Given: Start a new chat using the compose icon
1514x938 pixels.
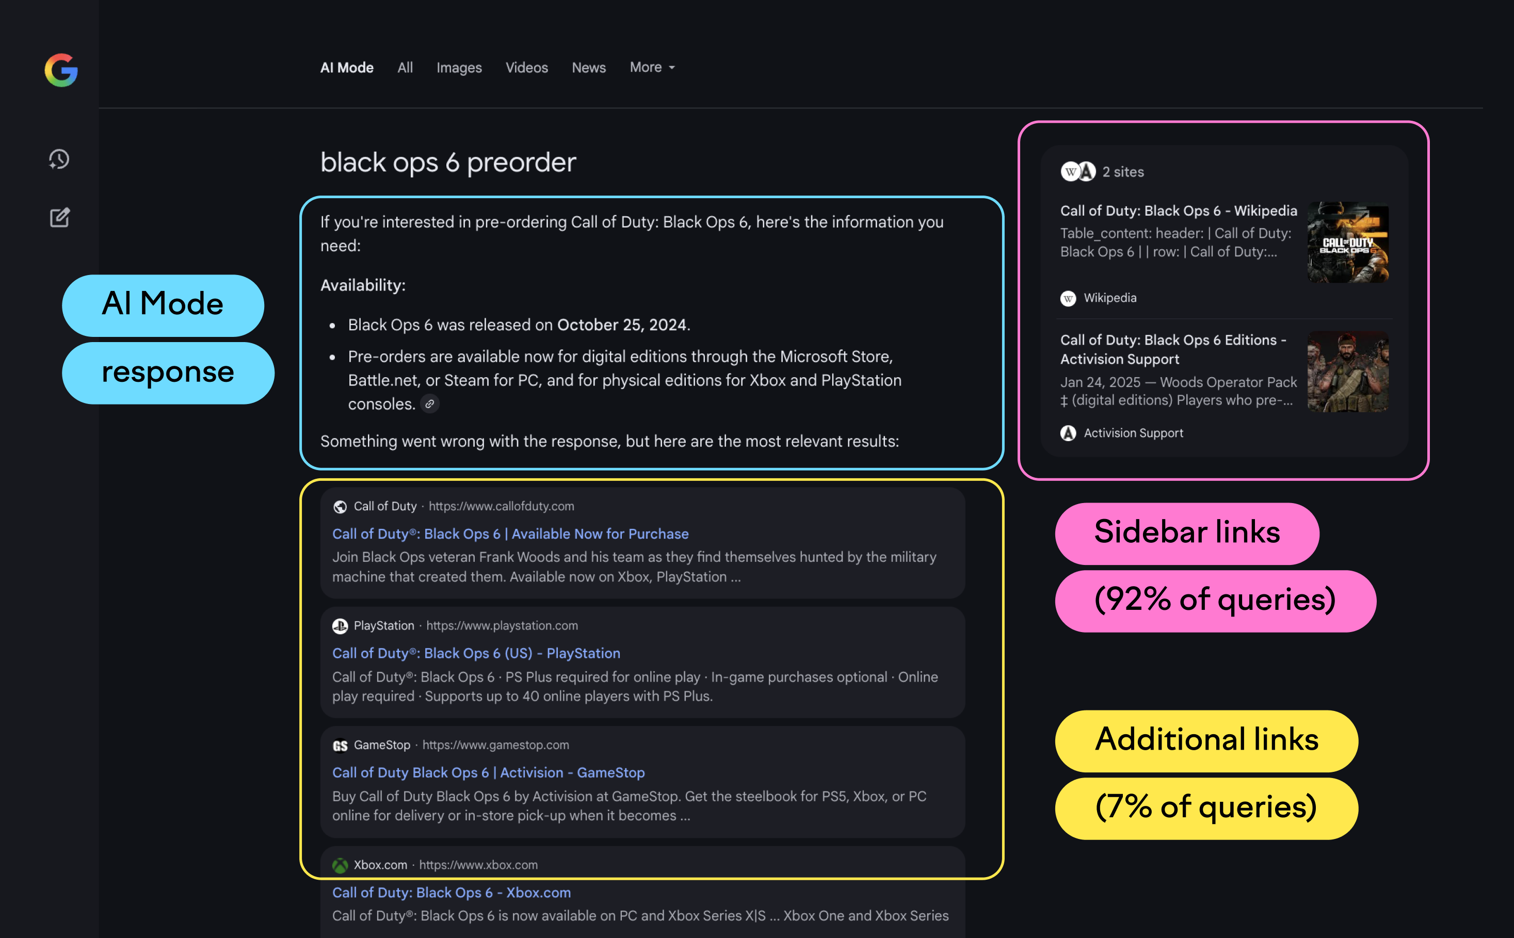Looking at the screenshot, I should click(x=59, y=217).
